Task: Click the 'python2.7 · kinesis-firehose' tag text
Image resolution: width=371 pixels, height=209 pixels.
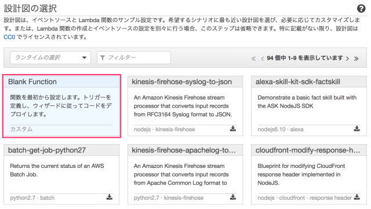Action: [169, 198]
